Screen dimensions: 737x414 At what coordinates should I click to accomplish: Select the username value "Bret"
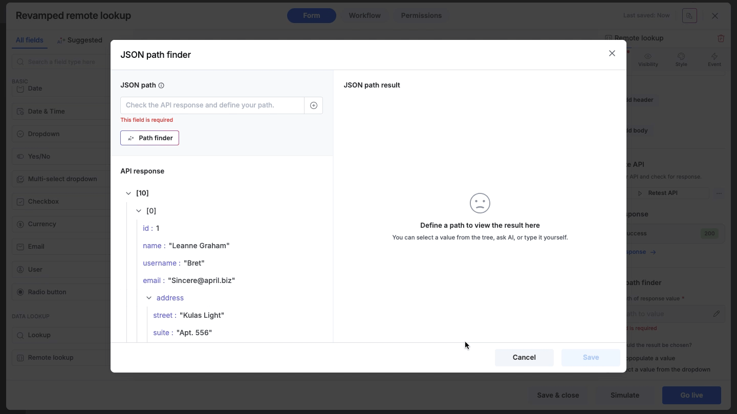tap(194, 263)
